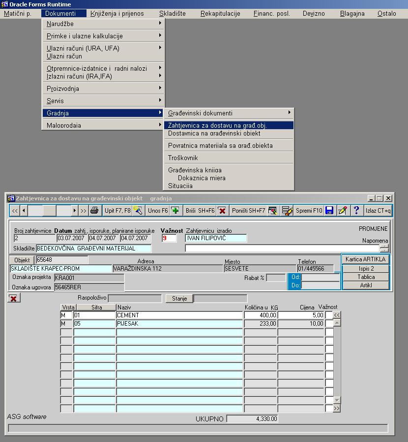Open help with the question mark icon

(356, 211)
